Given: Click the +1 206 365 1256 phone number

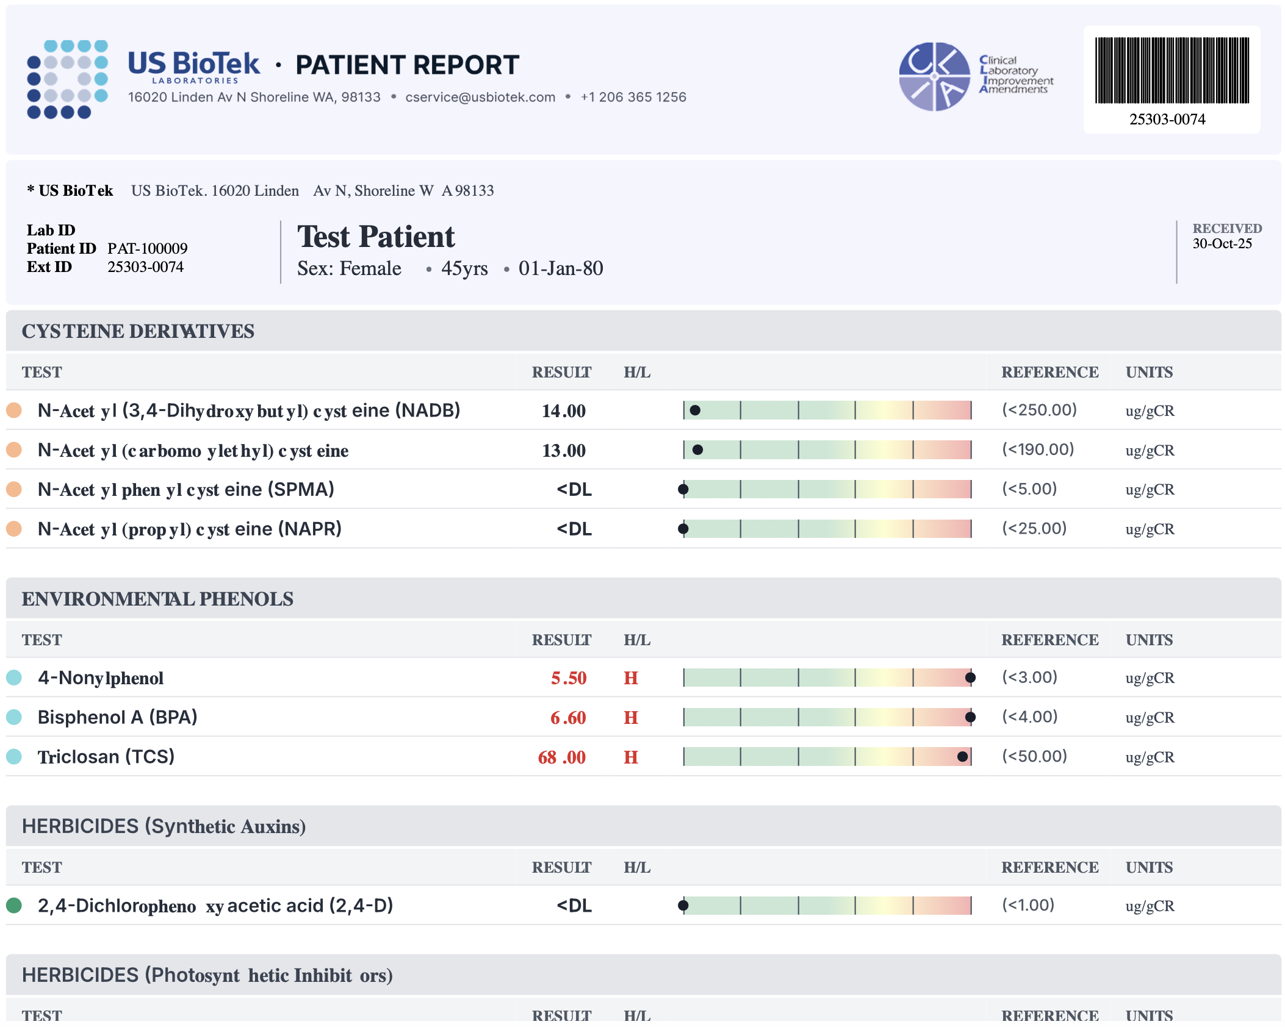Looking at the screenshot, I should coord(633,97).
